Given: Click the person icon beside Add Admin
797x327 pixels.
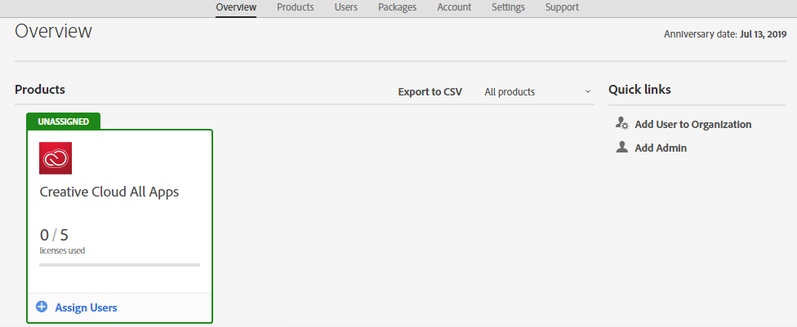Looking at the screenshot, I should point(621,148).
